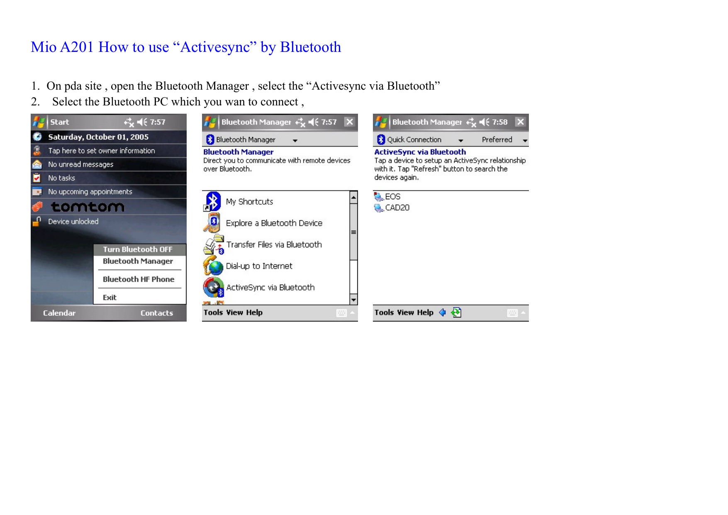Click clock icon beside Saturday, October 01, 2005
This screenshot has height=515, width=728.
tap(37, 137)
